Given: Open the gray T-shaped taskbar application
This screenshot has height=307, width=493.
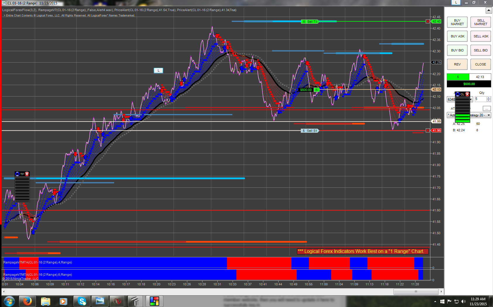Looking at the screenshot, I should [135, 301].
